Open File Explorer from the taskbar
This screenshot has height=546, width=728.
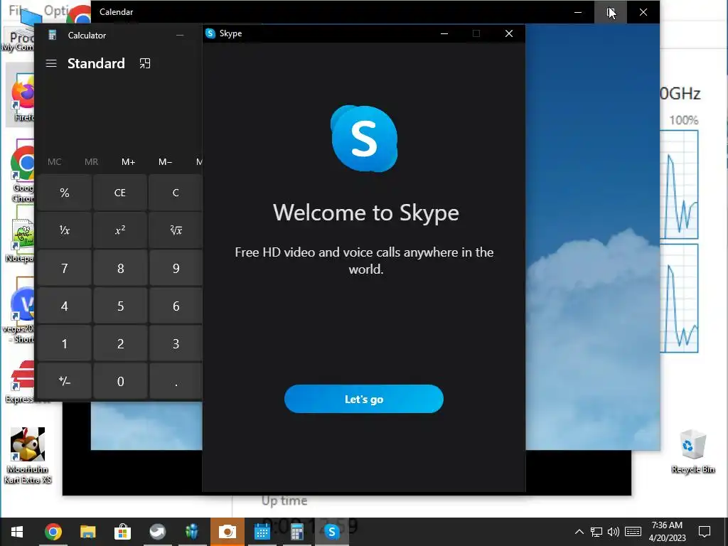click(x=87, y=532)
